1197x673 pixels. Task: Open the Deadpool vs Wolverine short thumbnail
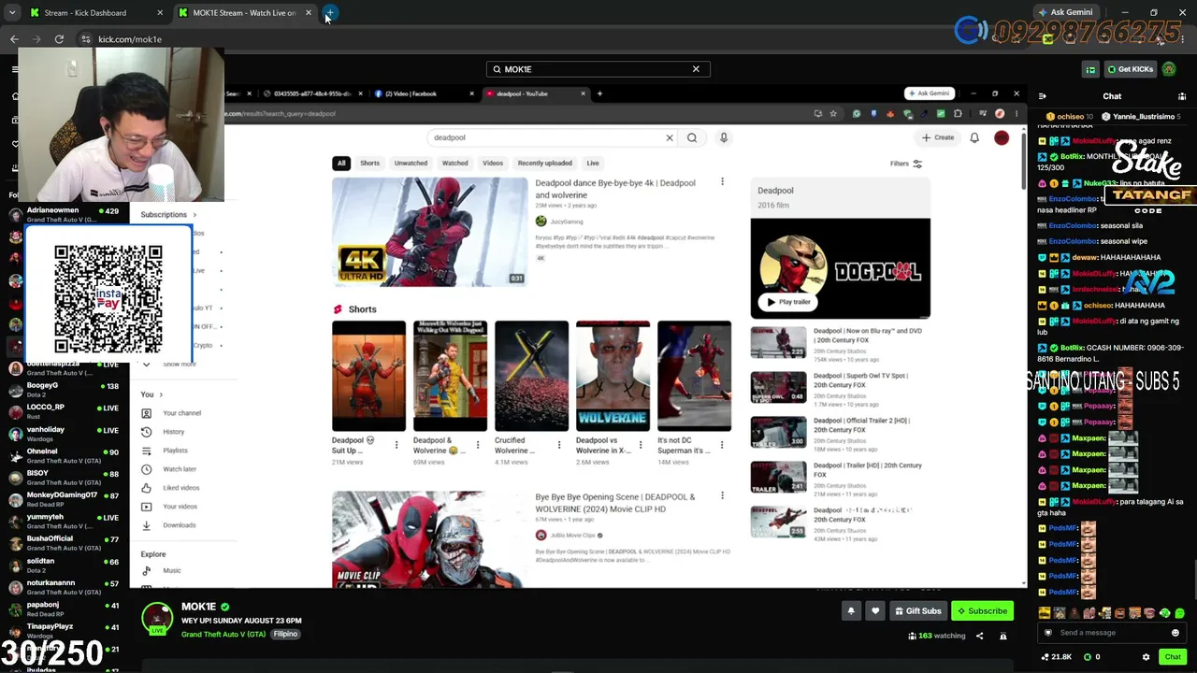[x=613, y=376]
